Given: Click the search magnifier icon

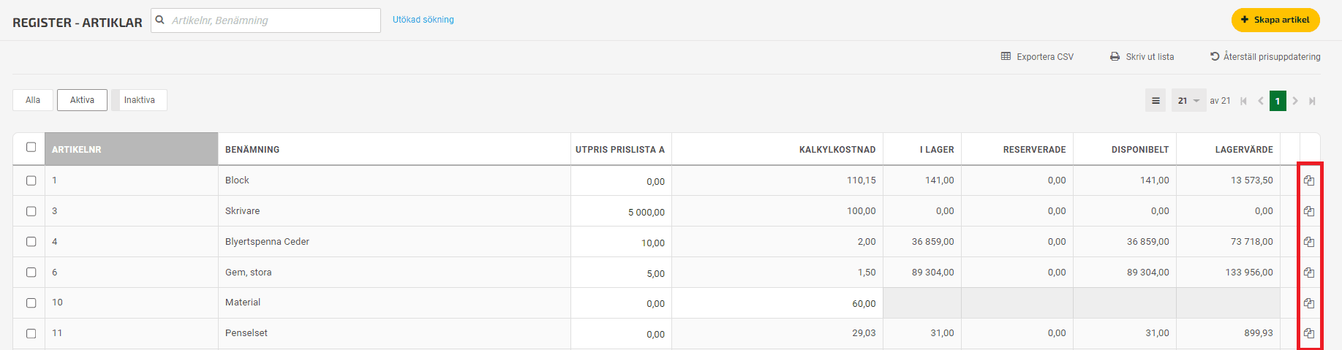Looking at the screenshot, I should pos(160,20).
